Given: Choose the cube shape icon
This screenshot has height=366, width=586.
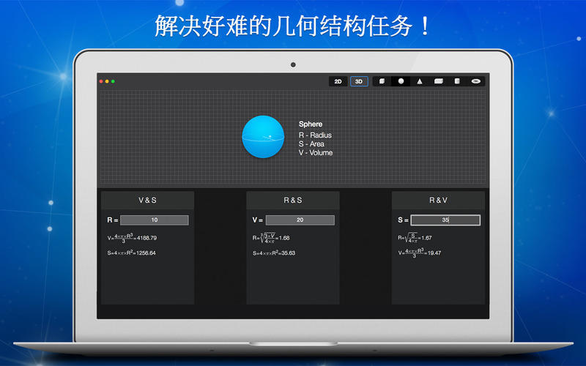Looking at the screenshot, I should pyautogui.click(x=382, y=81).
